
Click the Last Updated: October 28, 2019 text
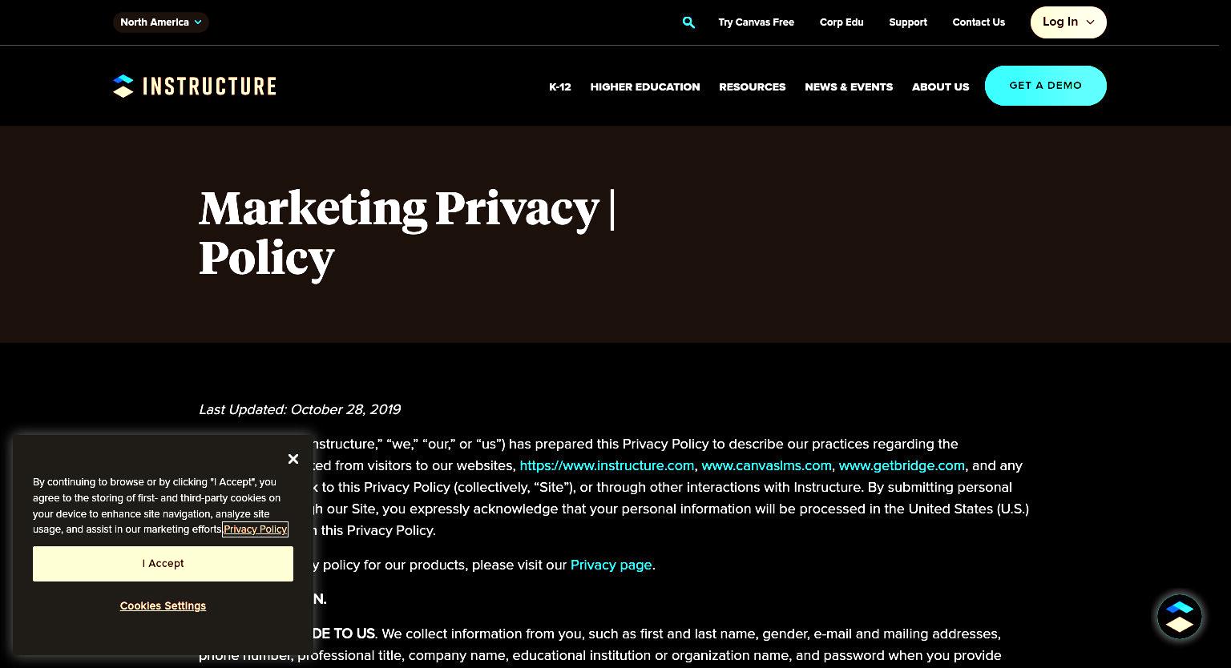click(x=300, y=409)
